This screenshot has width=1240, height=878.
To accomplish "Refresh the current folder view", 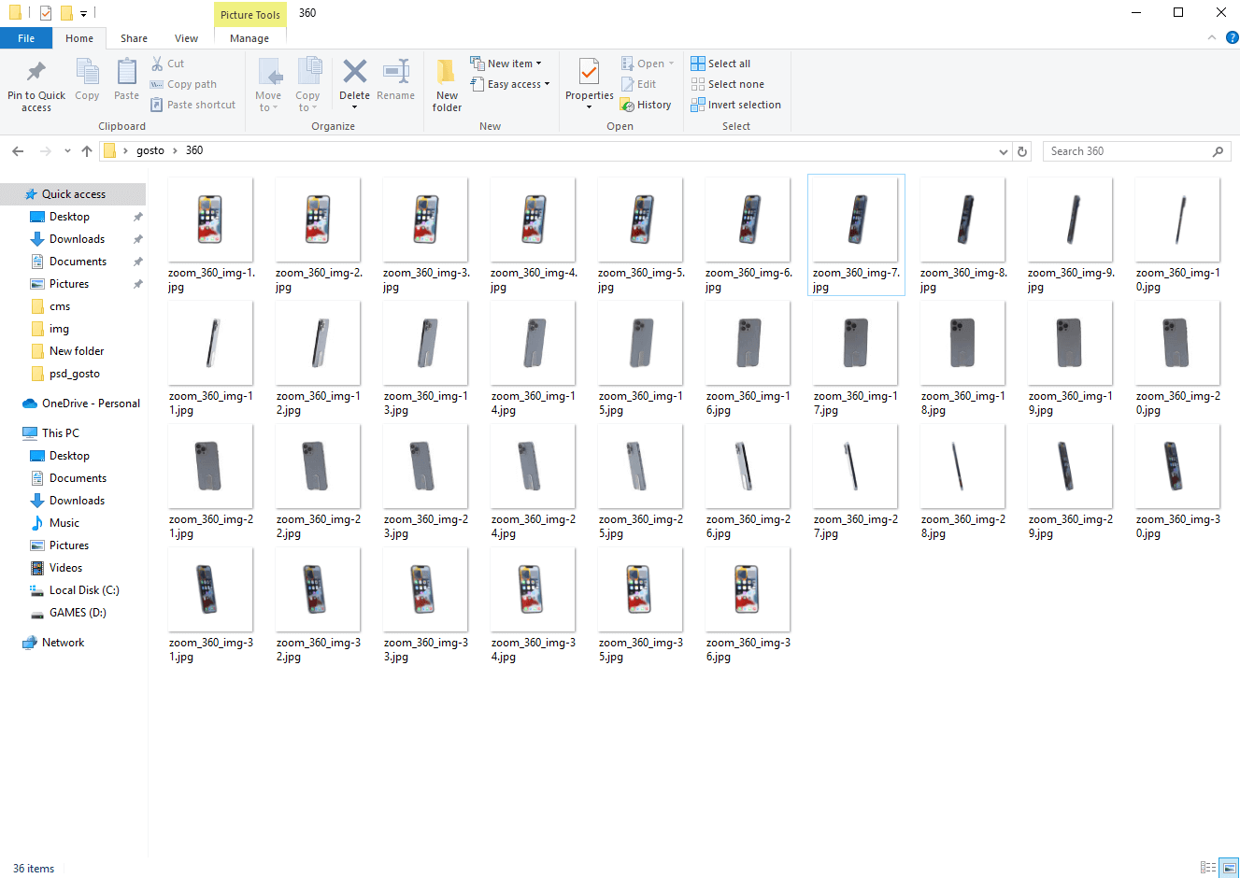I will (x=1022, y=151).
